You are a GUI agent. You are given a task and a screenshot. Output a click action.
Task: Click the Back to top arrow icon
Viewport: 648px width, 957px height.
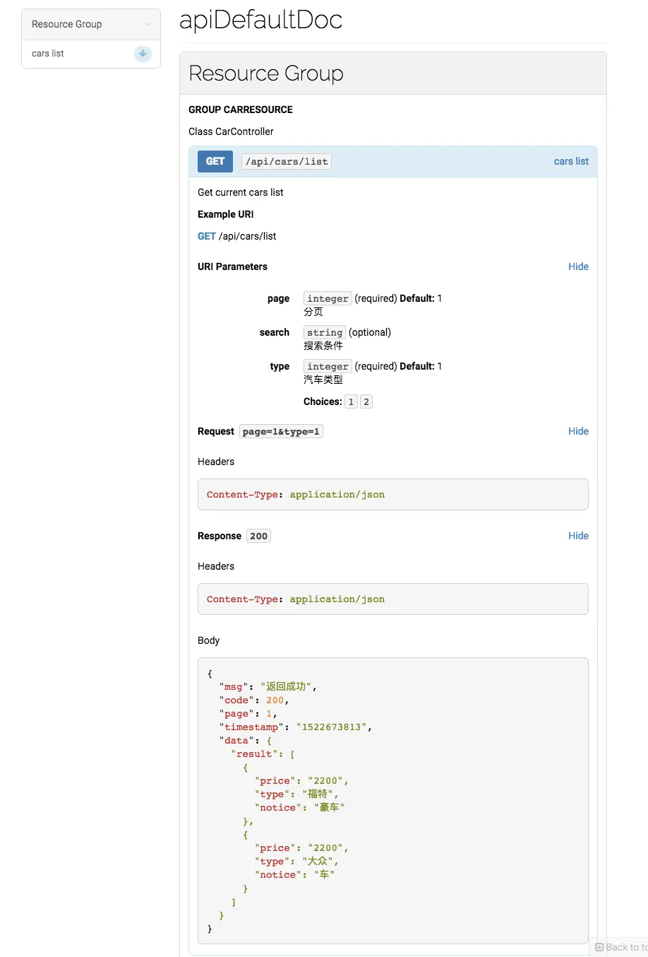pyautogui.click(x=601, y=947)
